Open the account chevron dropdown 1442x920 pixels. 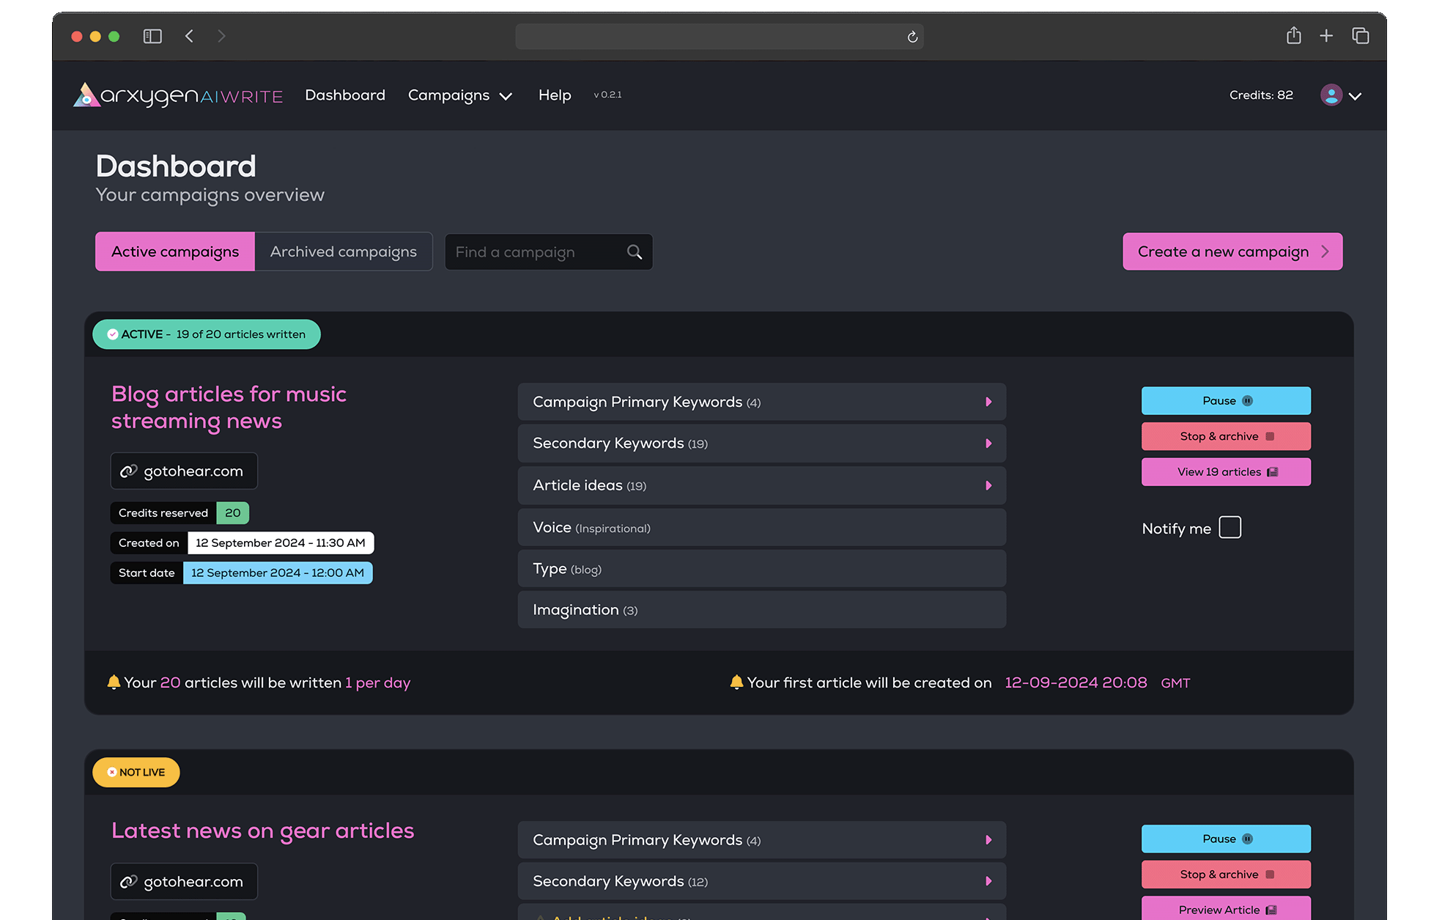coord(1356,96)
